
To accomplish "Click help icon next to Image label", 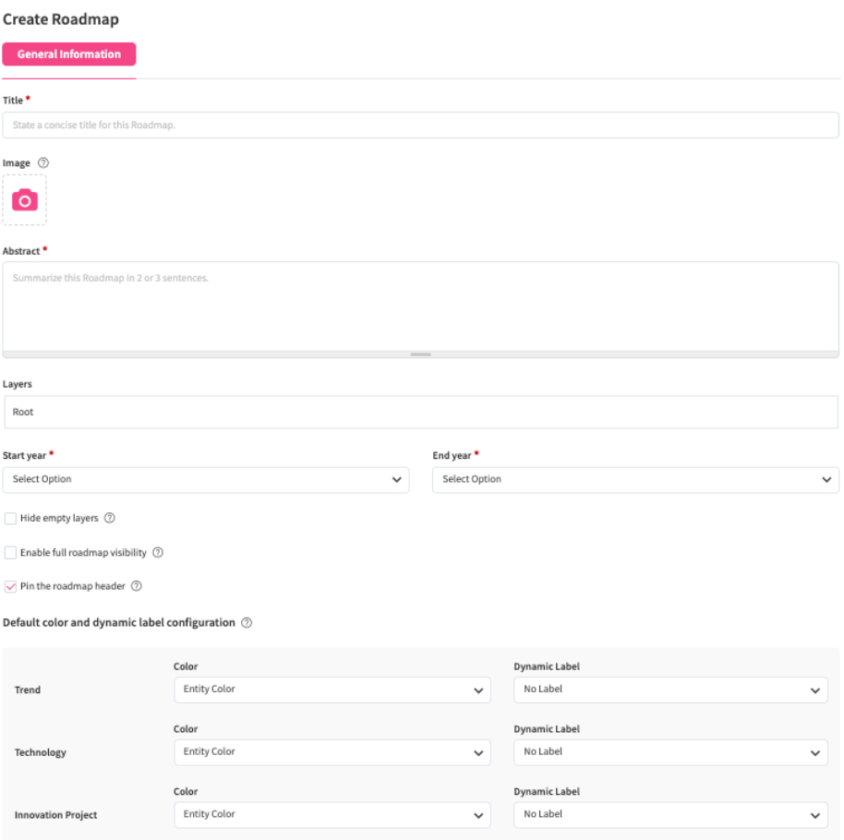I will (43, 163).
